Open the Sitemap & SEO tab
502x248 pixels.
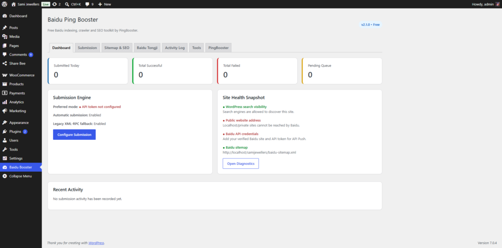[x=117, y=47]
